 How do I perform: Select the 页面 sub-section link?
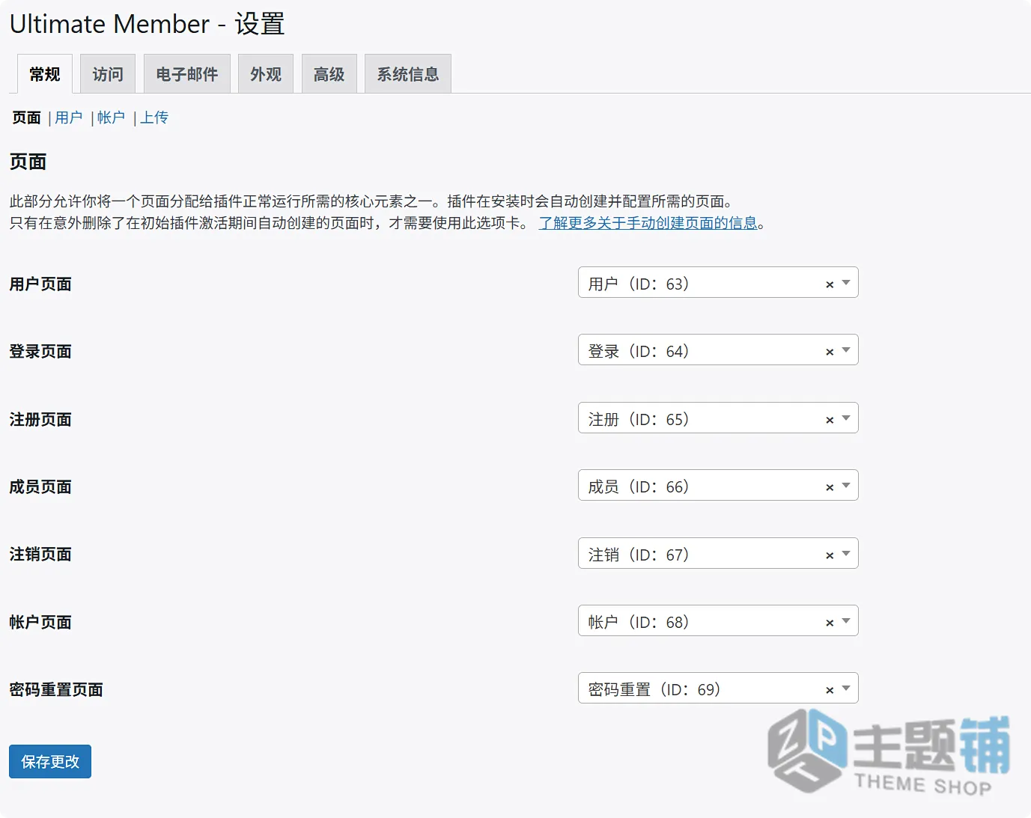tap(27, 117)
